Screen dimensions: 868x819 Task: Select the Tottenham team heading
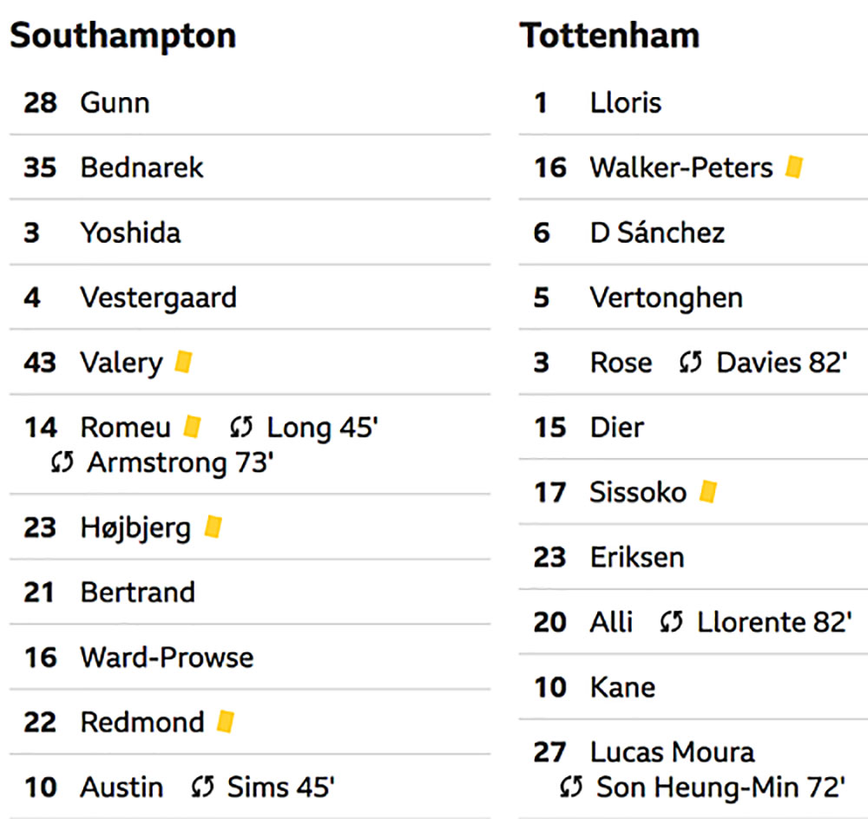point(609,36)
